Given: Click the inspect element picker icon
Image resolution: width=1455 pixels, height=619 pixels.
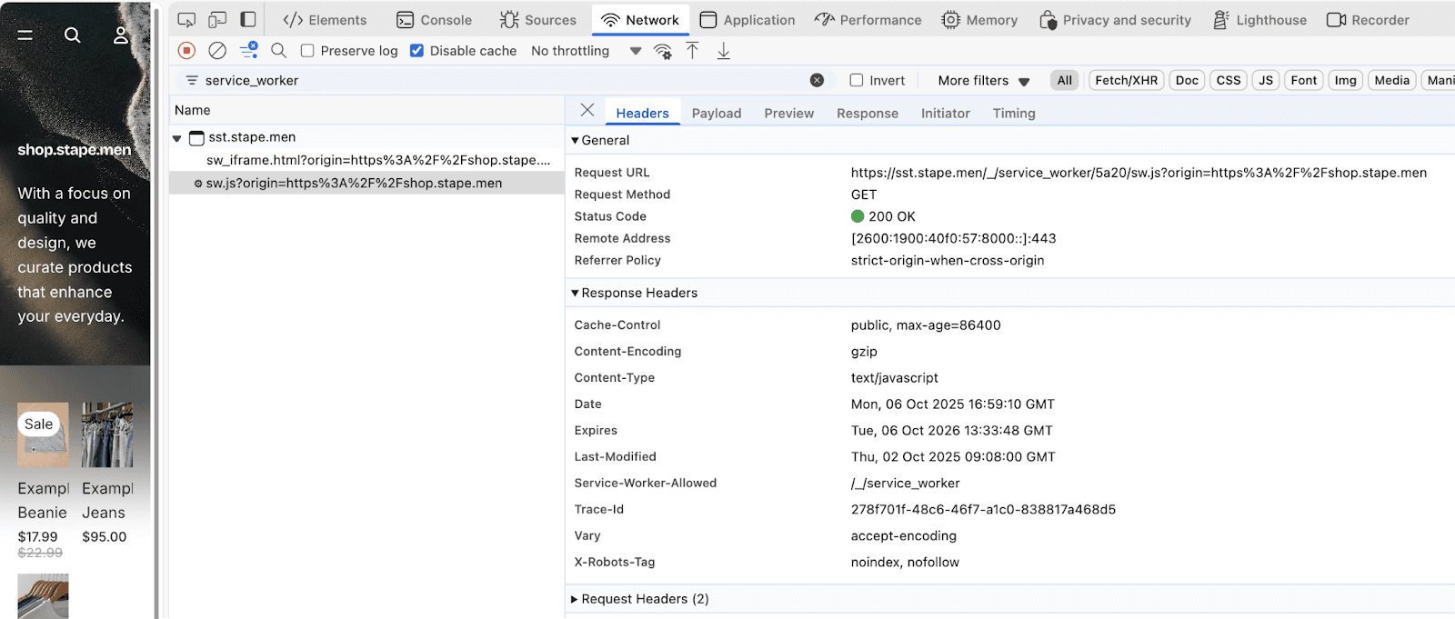Looking at the screenshot, I should [186, 20].
